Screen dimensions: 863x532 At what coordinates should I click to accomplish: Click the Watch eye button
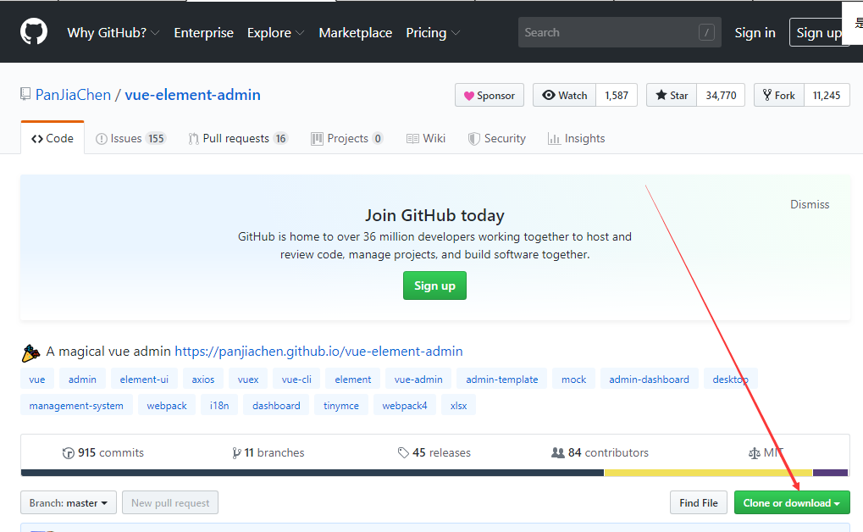[564, 95]
